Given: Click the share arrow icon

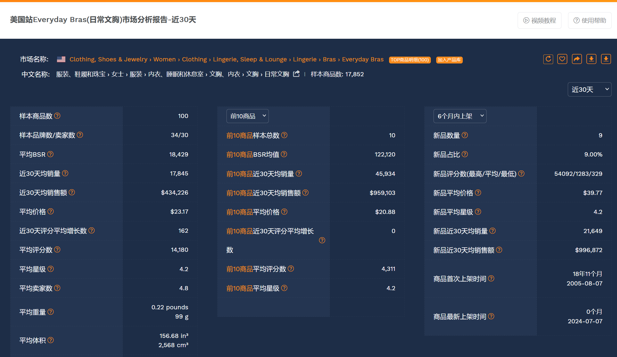Looking at the screenshot, I should [577, 59].
